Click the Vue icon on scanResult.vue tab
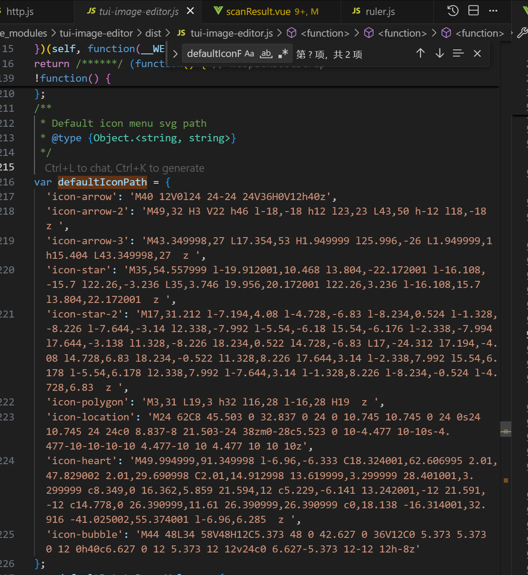This screenshot has width=528, height=575. tap(218, 11)
